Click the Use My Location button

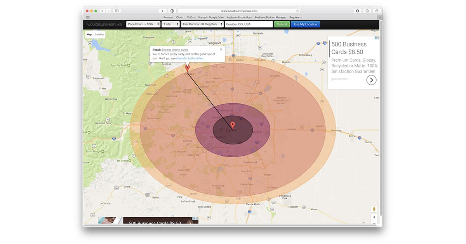(x=305, y=24)
